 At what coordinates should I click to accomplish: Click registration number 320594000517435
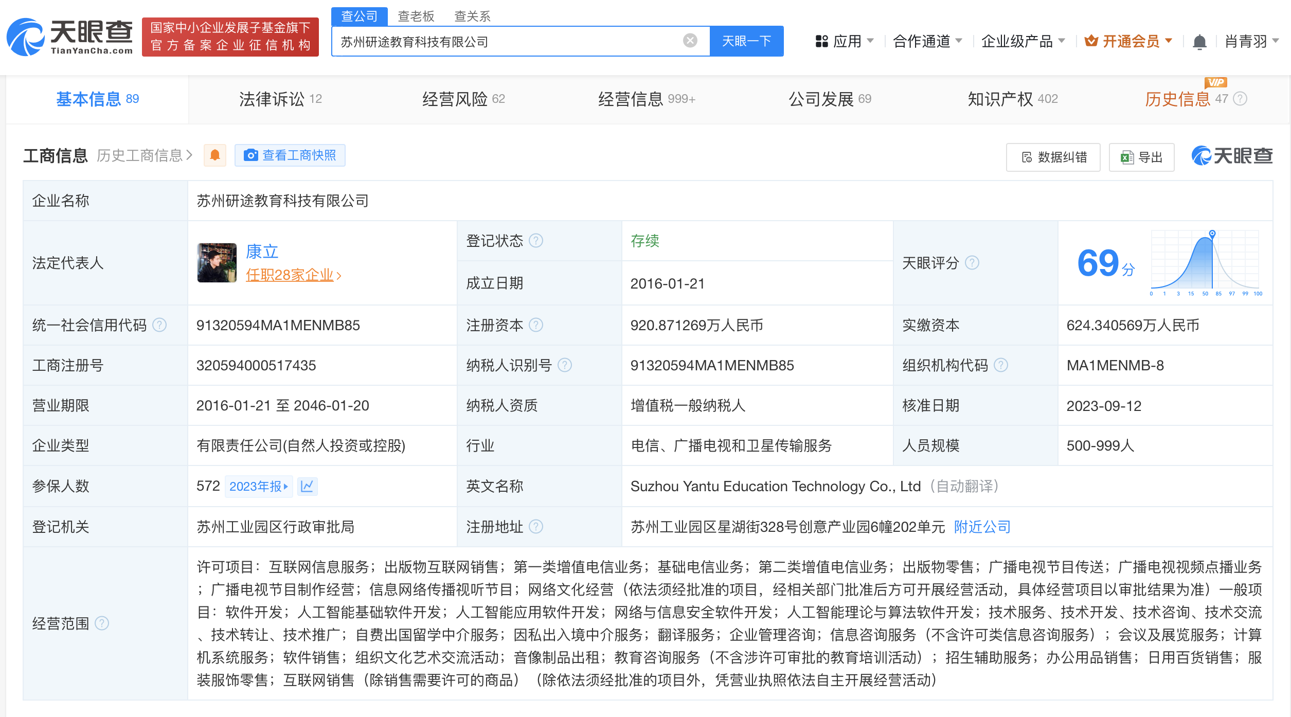pyautogui.click(x=256, y=365)
